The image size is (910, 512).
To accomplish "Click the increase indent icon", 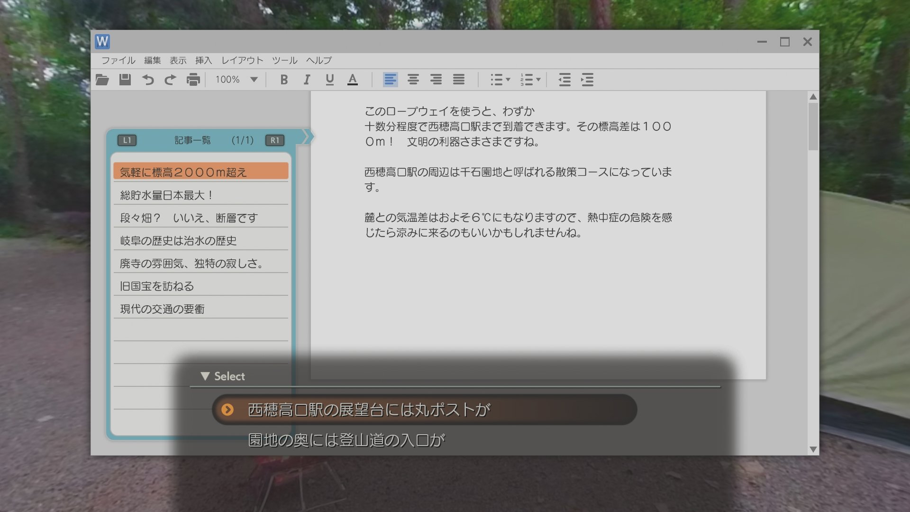I will coord(587,80).
